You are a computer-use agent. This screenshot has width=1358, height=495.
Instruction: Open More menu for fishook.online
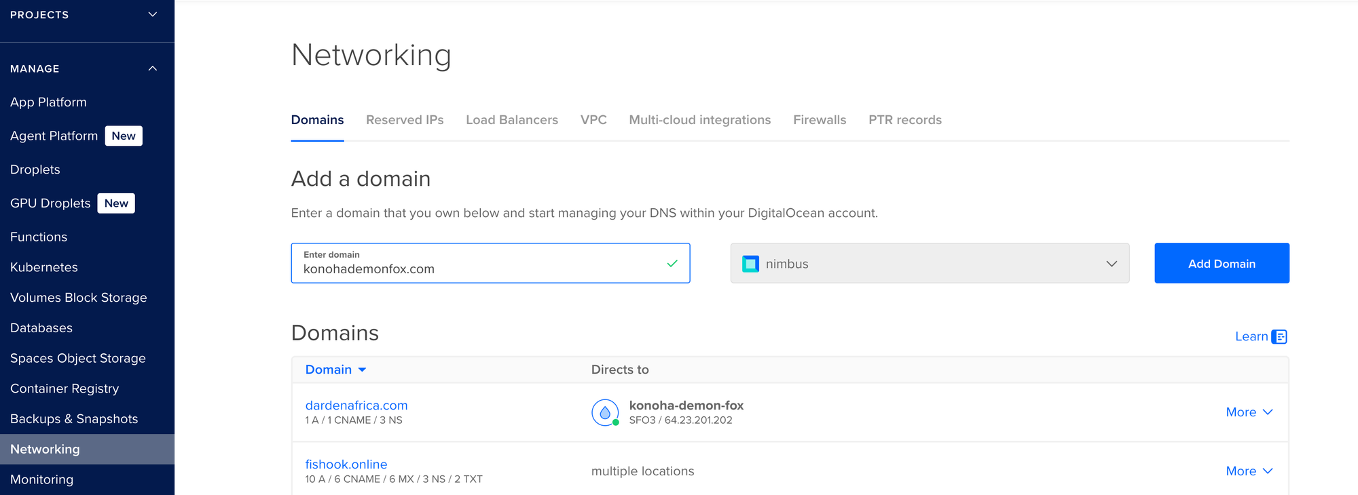tap(1249, 471)
